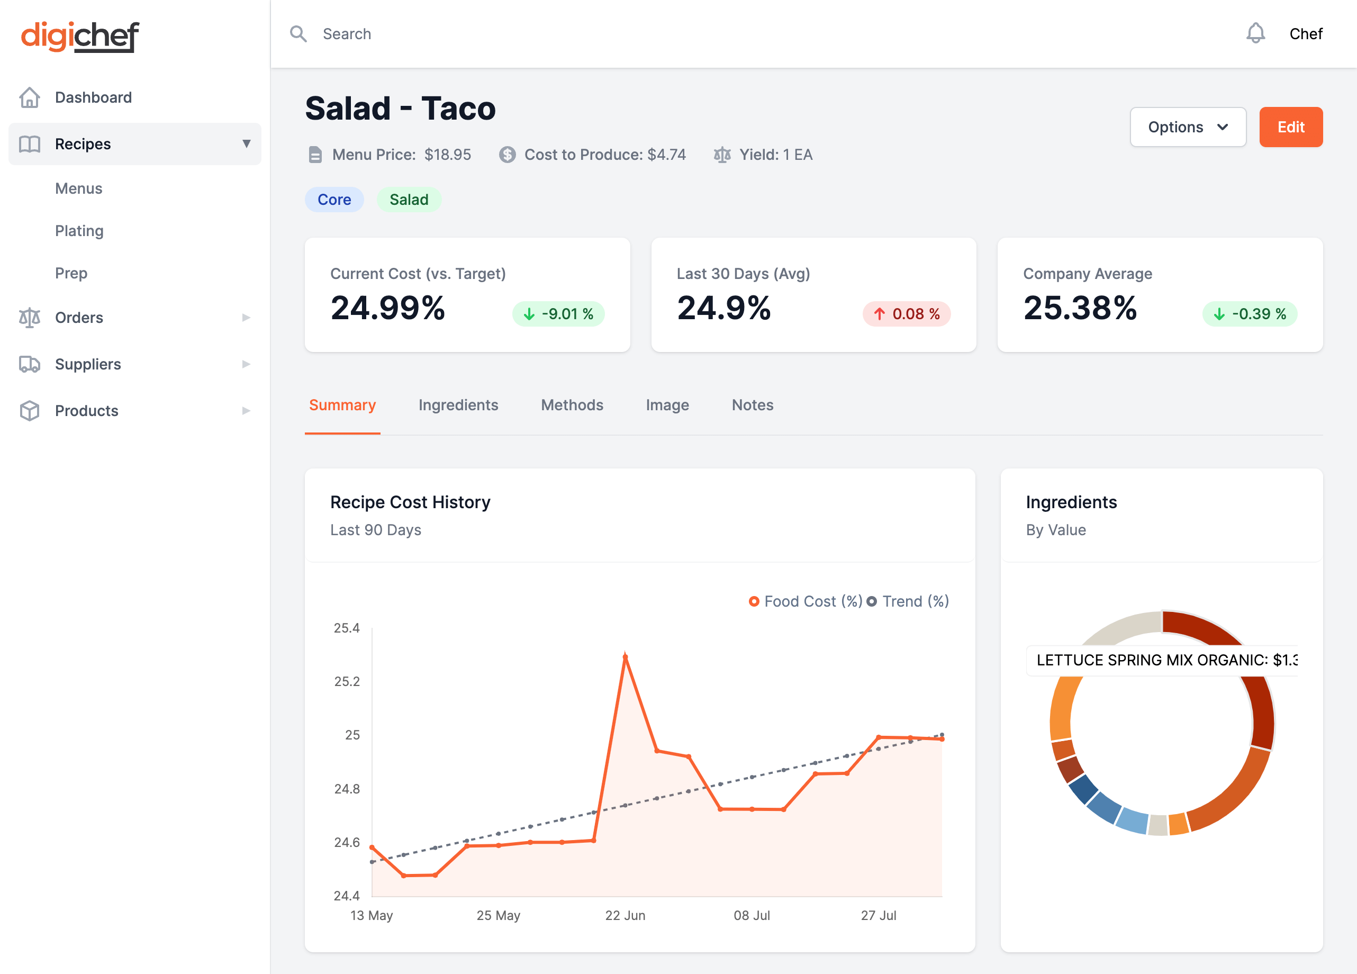Click the Edit button
Screen dimensions: 1357x974
[1290, 128]
